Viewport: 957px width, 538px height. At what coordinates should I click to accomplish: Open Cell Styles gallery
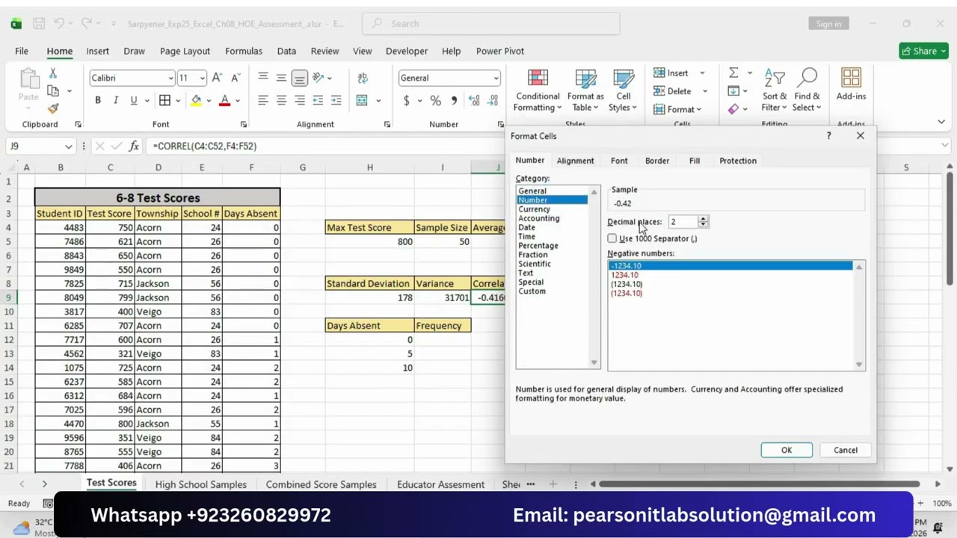[624, 90]
